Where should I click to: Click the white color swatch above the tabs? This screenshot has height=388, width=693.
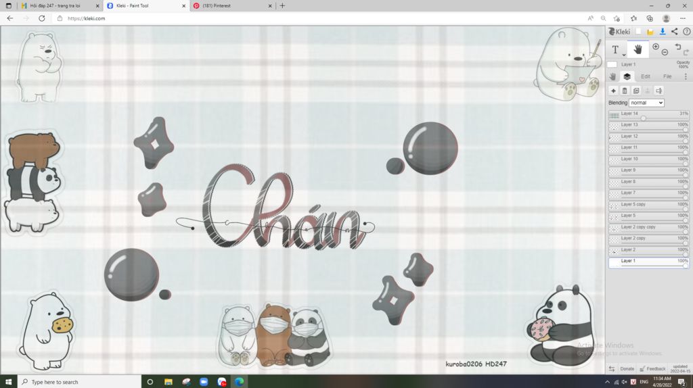[x=612, y=64]
